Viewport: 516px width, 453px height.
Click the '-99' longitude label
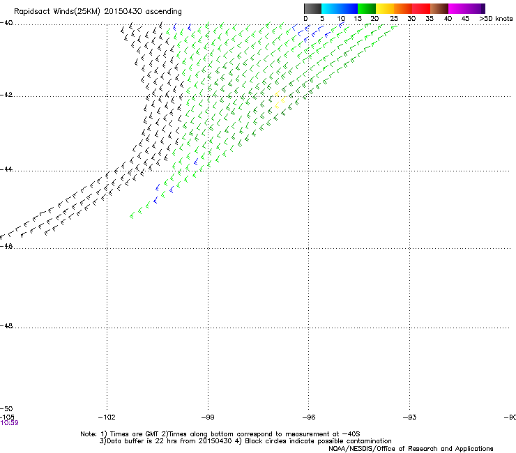tap(208, 417)
